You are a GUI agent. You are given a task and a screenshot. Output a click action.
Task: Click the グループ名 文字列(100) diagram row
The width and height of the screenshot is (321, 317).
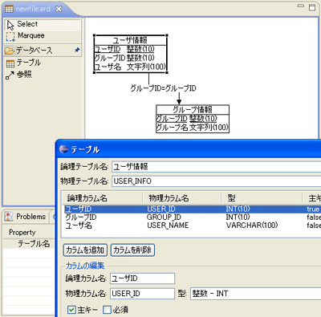pos(193,128)
